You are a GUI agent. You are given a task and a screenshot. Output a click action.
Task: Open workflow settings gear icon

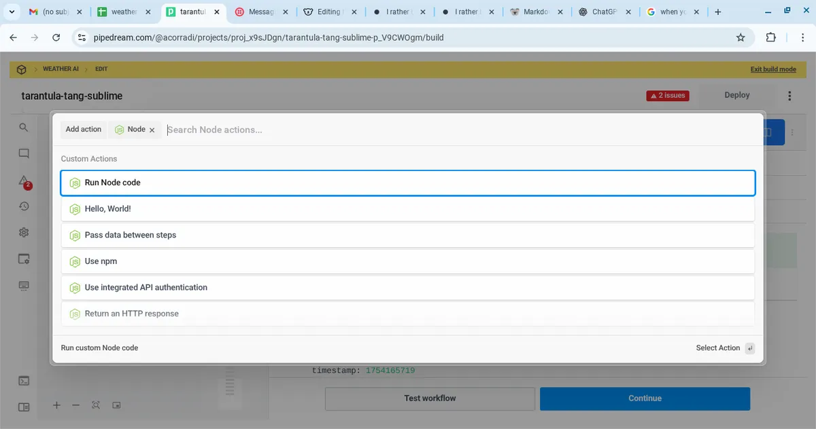tap(24, 232)
